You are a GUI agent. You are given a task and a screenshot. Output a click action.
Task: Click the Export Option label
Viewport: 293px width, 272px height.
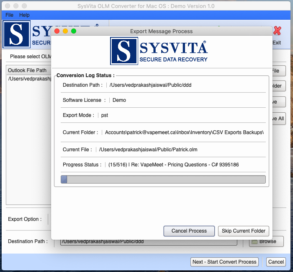click(25, 219)
